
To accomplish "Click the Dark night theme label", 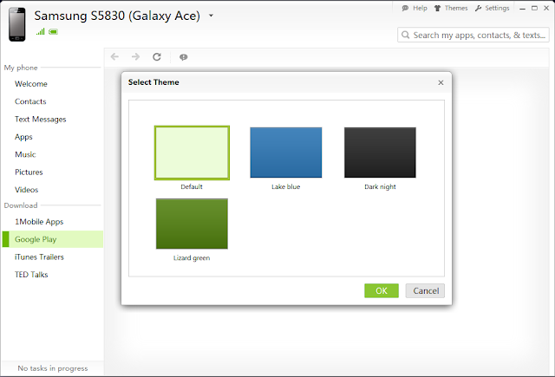I will click(x=380, y=186).
